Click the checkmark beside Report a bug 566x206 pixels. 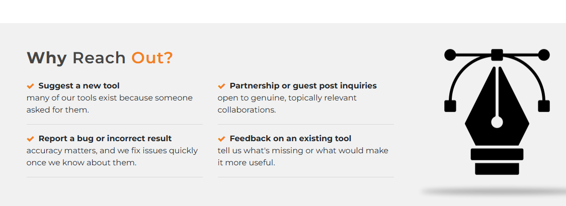(30, 139)
